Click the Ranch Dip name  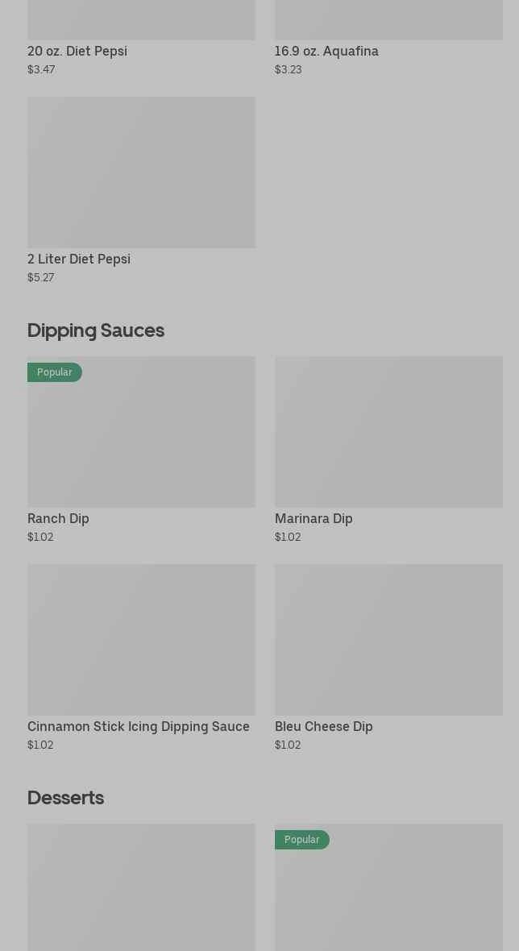pos(58,518)
